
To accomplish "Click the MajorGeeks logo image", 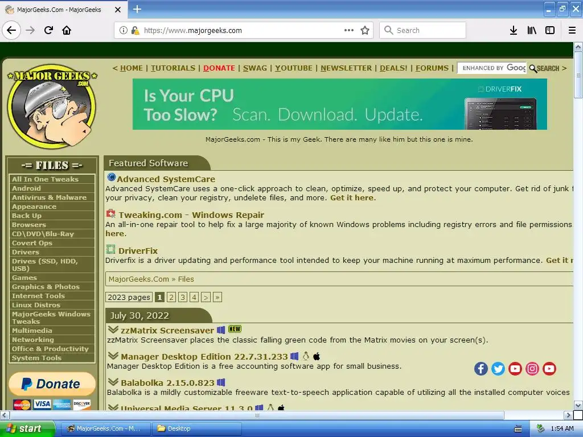I will (x=52, y=106).
